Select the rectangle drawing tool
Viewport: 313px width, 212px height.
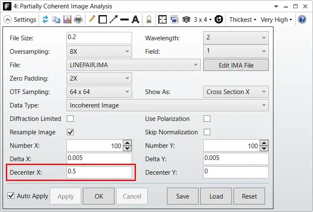coord(103,20)
